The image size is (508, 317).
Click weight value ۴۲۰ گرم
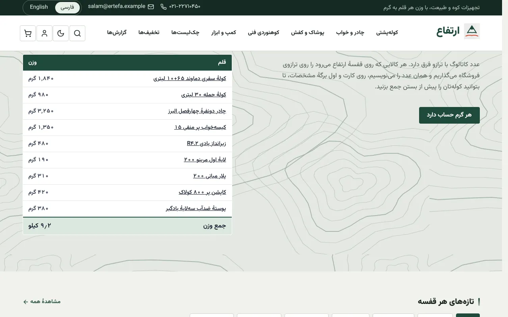[x=38, y=193]
